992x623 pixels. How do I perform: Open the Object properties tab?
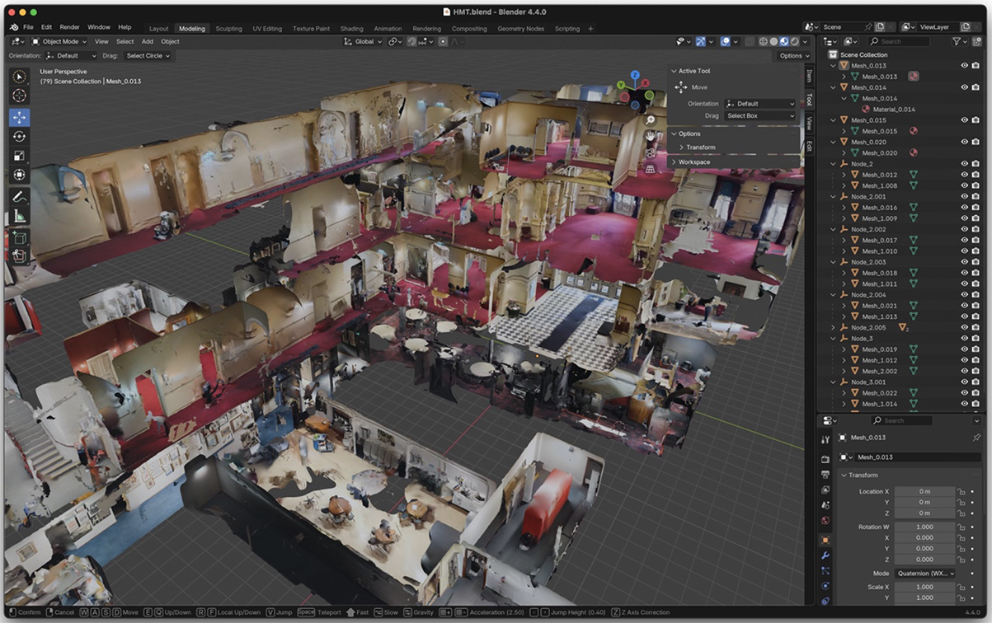coord(825,540)
